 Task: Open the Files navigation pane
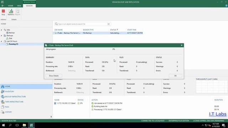(26, 107)
